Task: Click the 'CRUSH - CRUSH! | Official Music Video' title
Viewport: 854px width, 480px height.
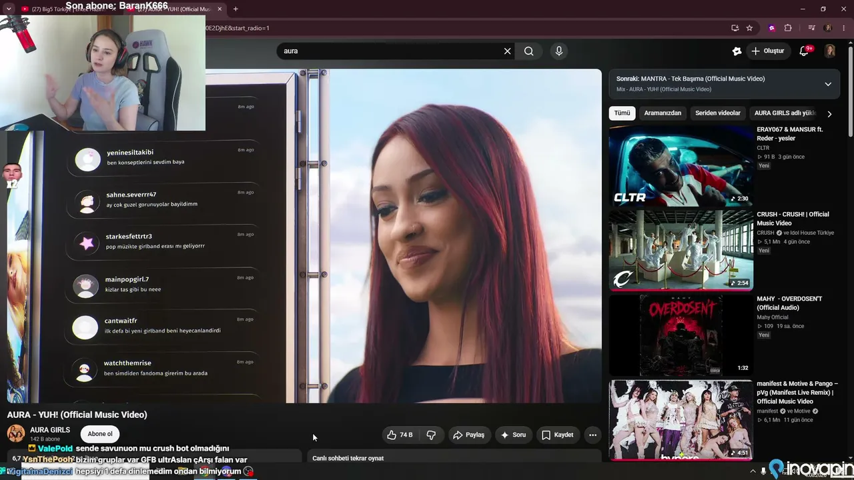Action: coord(793,219)
